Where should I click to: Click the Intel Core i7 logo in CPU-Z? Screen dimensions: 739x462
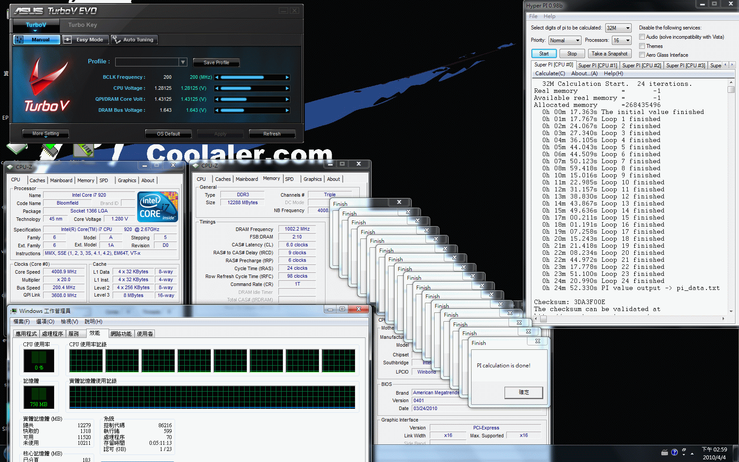coord(157,206)
